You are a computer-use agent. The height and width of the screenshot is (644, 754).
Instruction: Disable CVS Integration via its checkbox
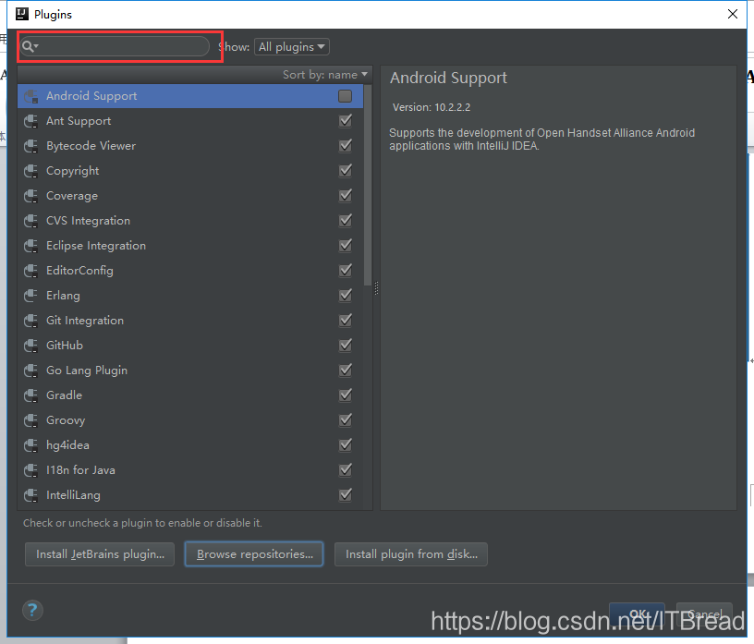346,221
